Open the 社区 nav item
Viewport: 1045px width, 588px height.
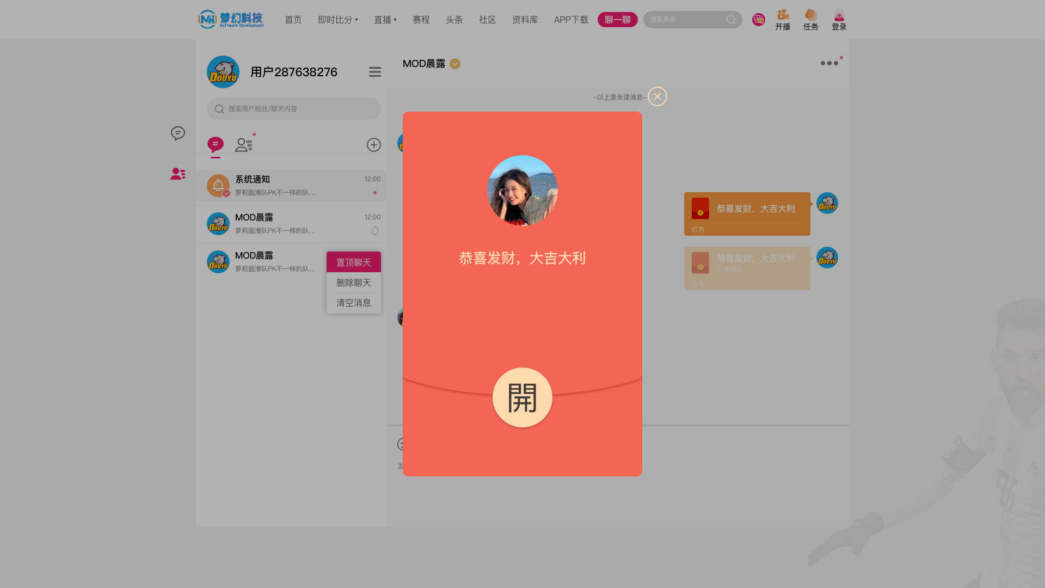tap(487, 20)
